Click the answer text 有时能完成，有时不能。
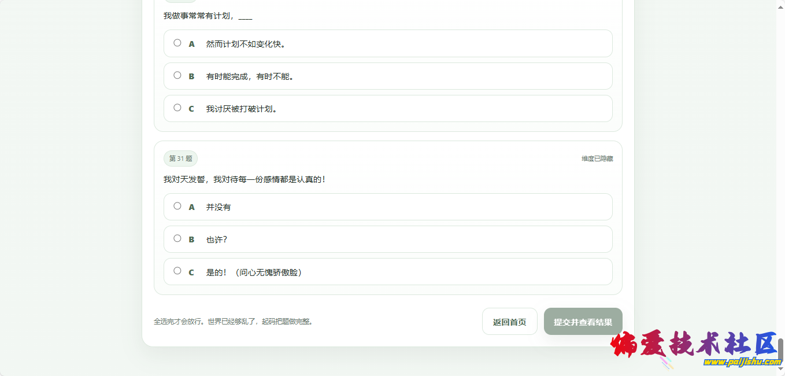 250,76
